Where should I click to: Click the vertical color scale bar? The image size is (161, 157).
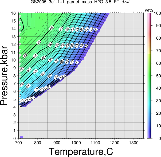pos(149,76)
